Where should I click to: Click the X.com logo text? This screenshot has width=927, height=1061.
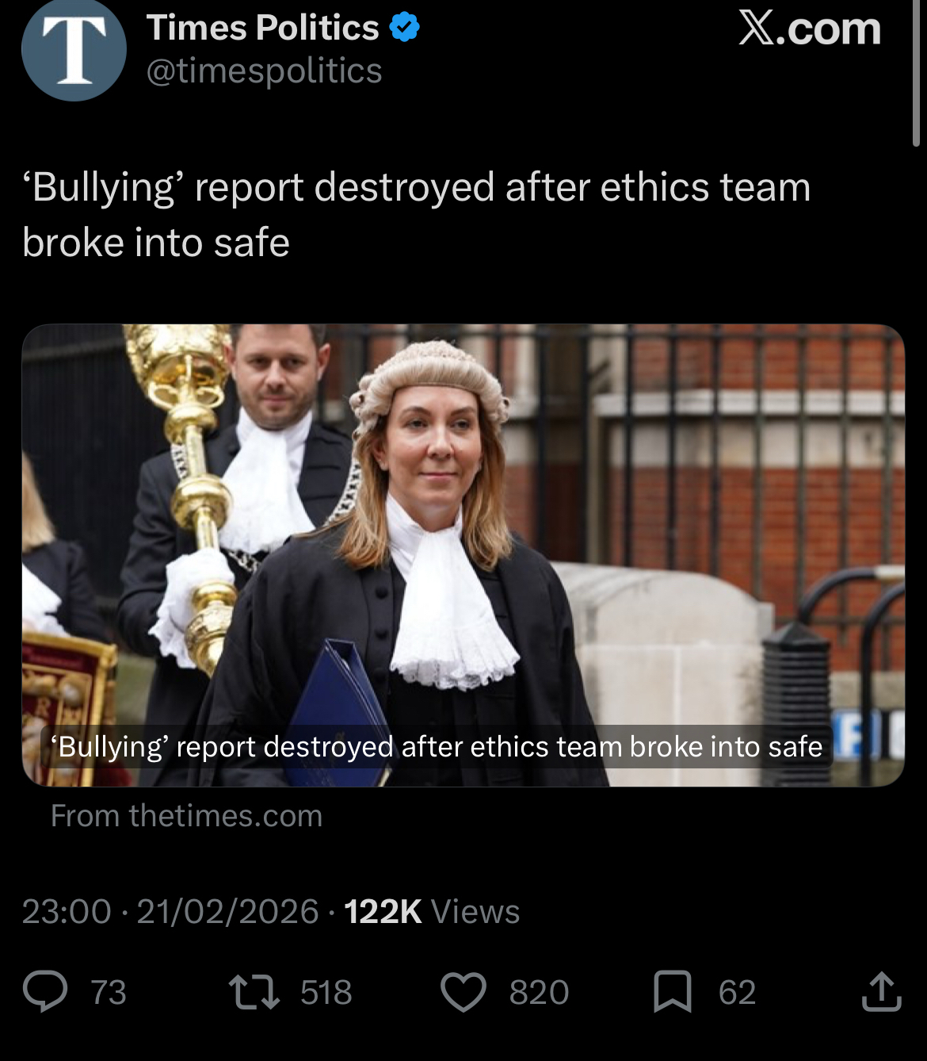tap(810, 29)
